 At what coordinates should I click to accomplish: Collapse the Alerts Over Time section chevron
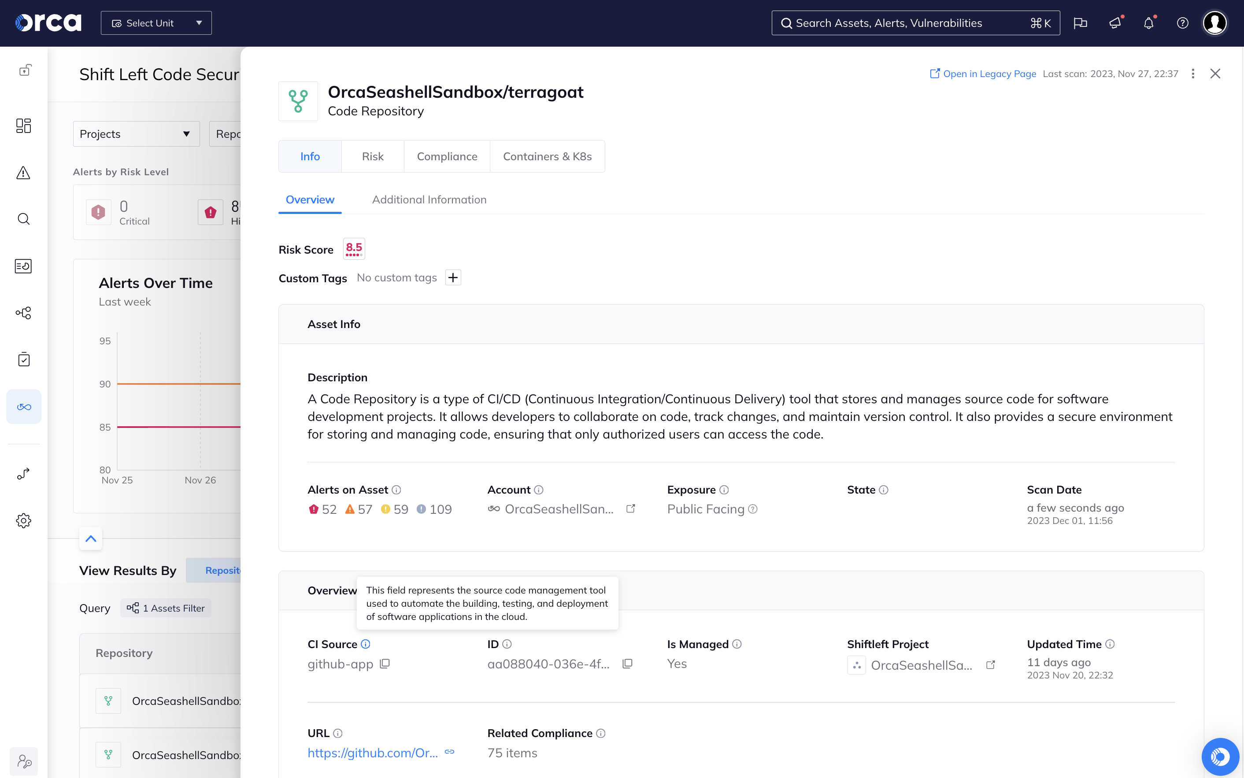pyautogui.click(x=91, y=539)
